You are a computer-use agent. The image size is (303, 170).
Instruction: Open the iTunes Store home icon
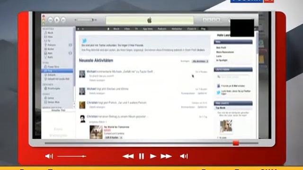108,29
